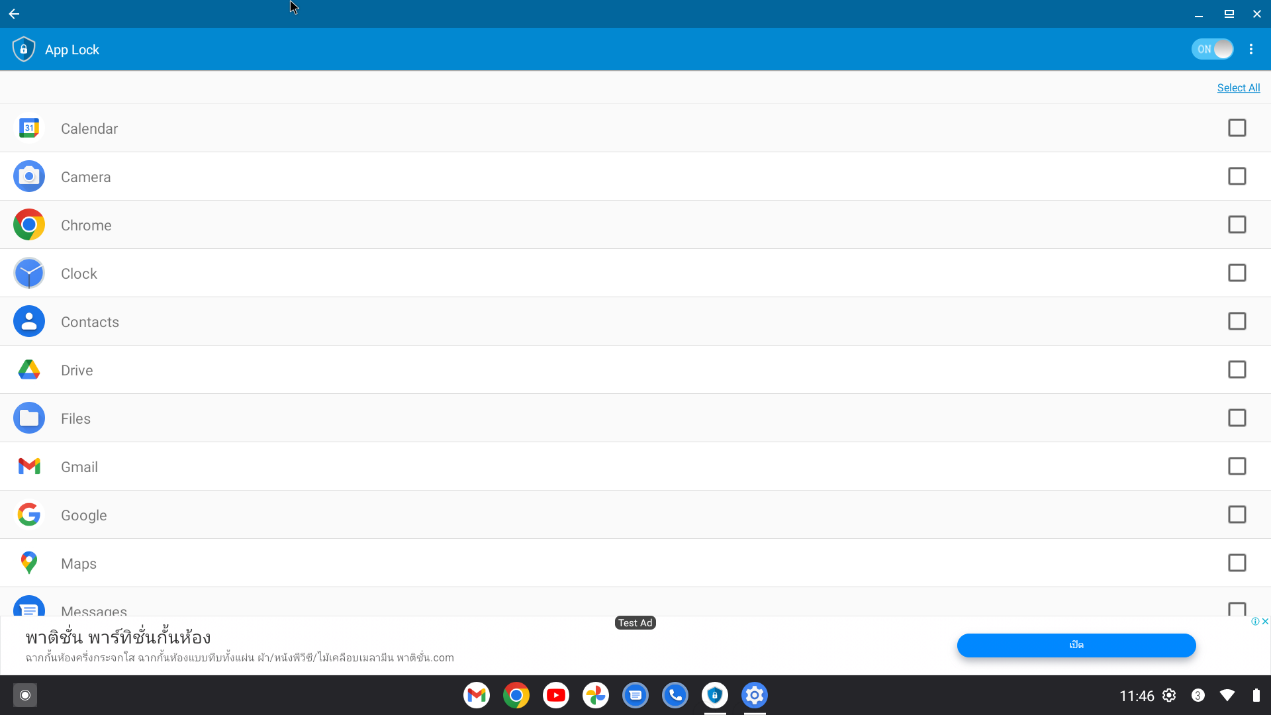
Task: Enable the lock checkbox for Gmail
Action: coord(1237,466)
